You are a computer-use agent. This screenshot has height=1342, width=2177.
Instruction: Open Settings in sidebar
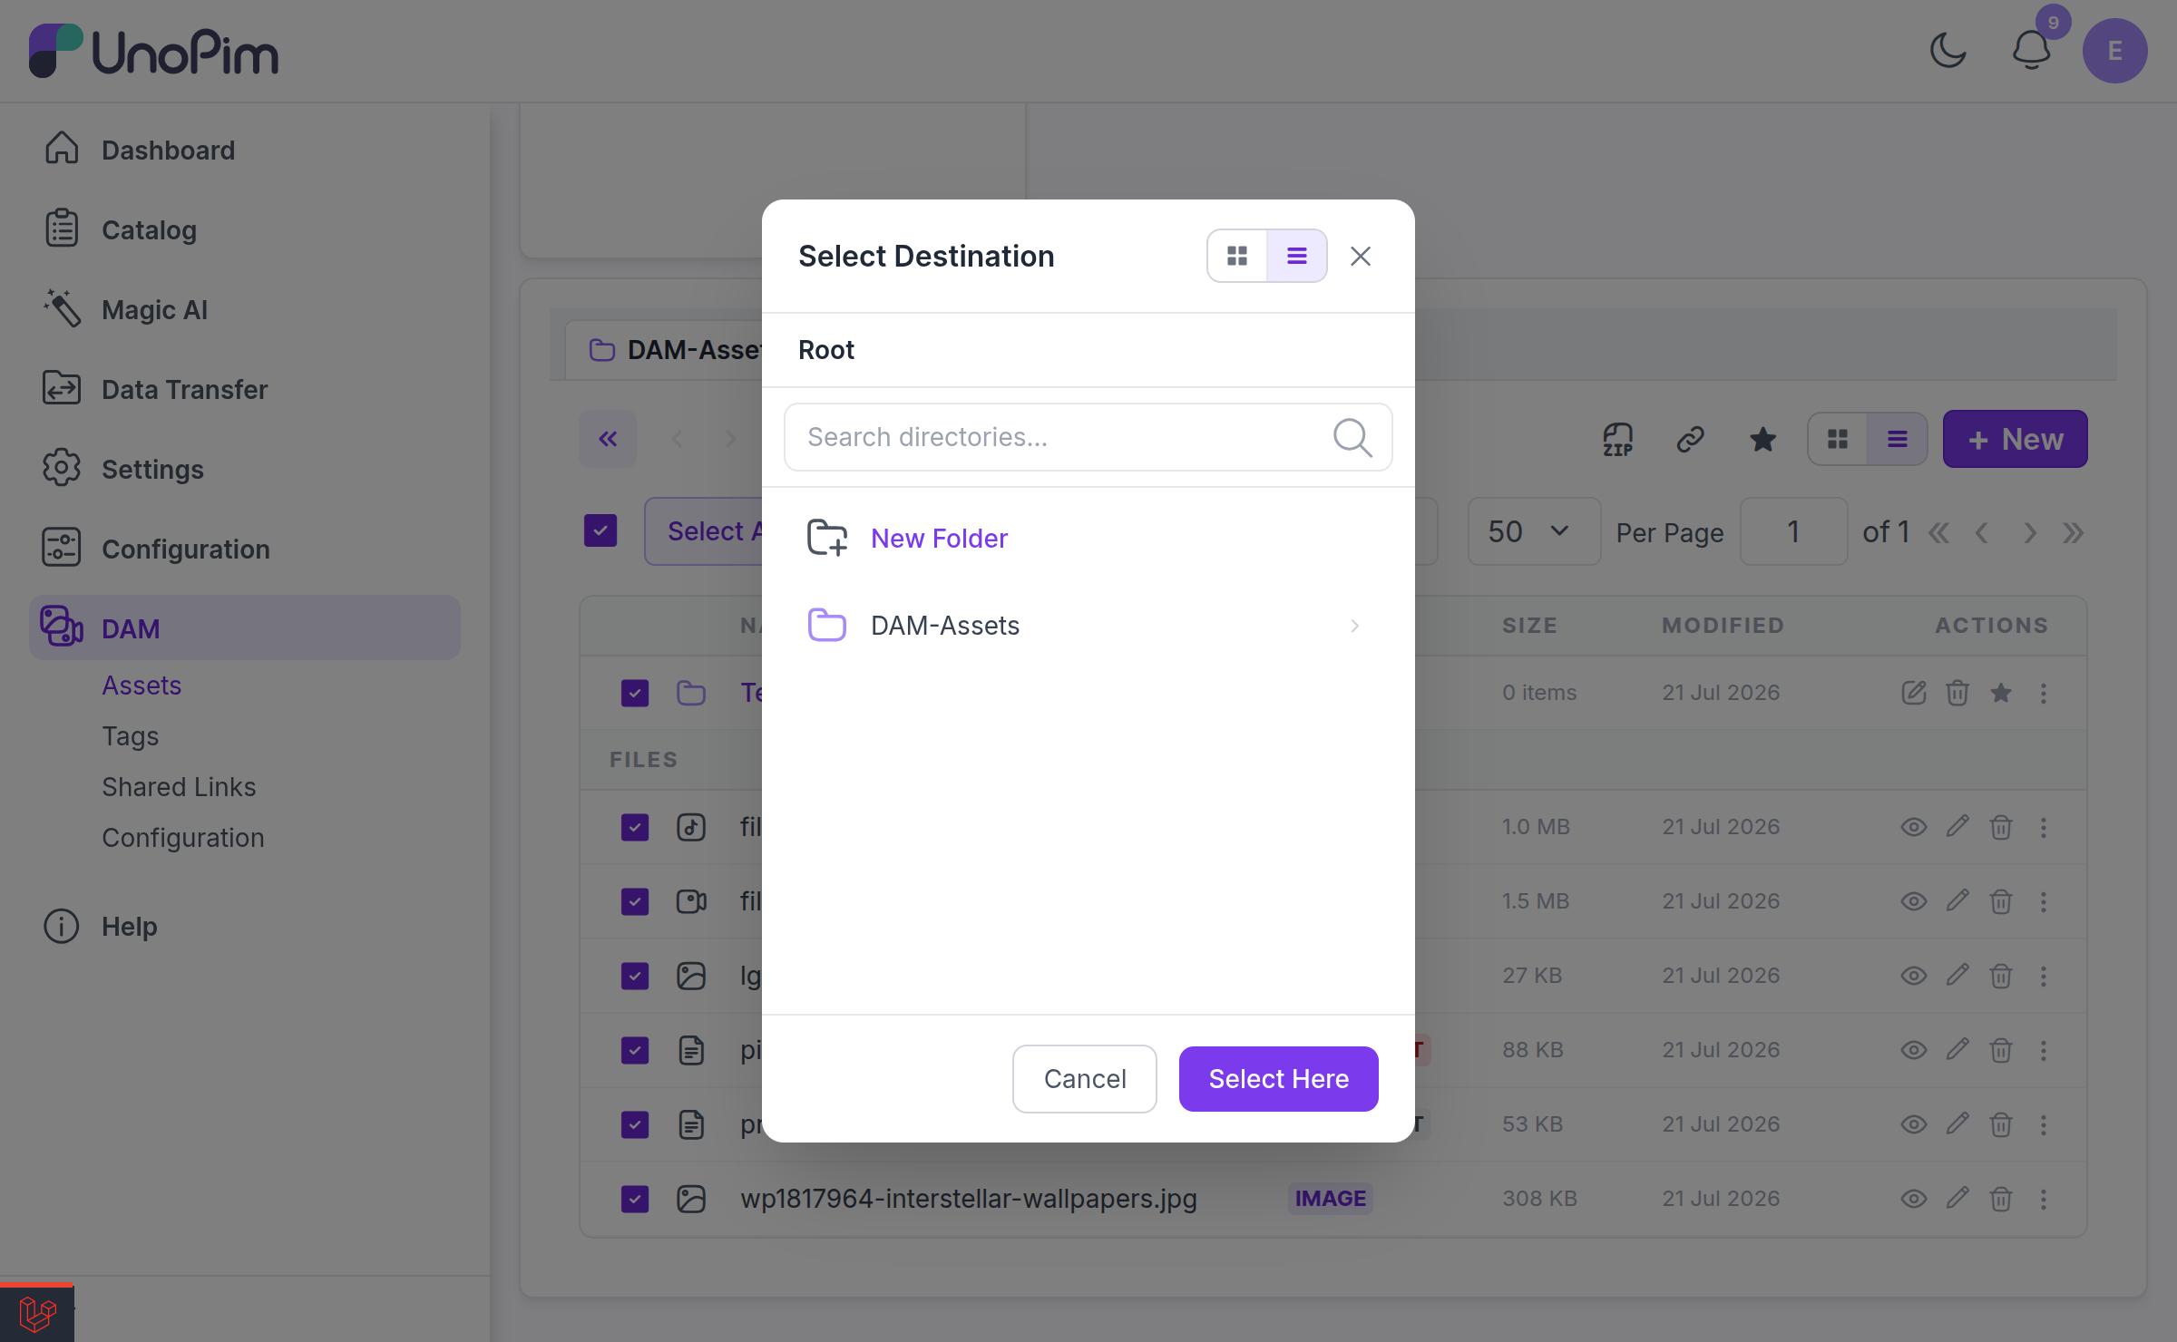(x=245, y=470)
